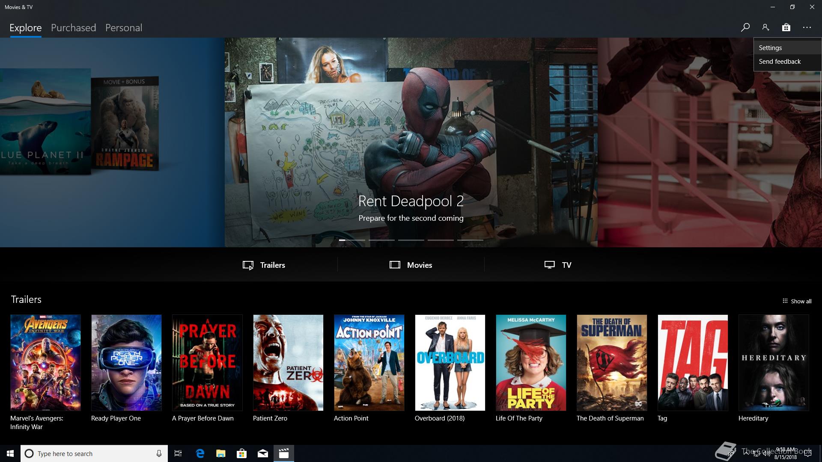Open Microsoft Store from the taskbar

pyautogui.click(x=242, y=453)
